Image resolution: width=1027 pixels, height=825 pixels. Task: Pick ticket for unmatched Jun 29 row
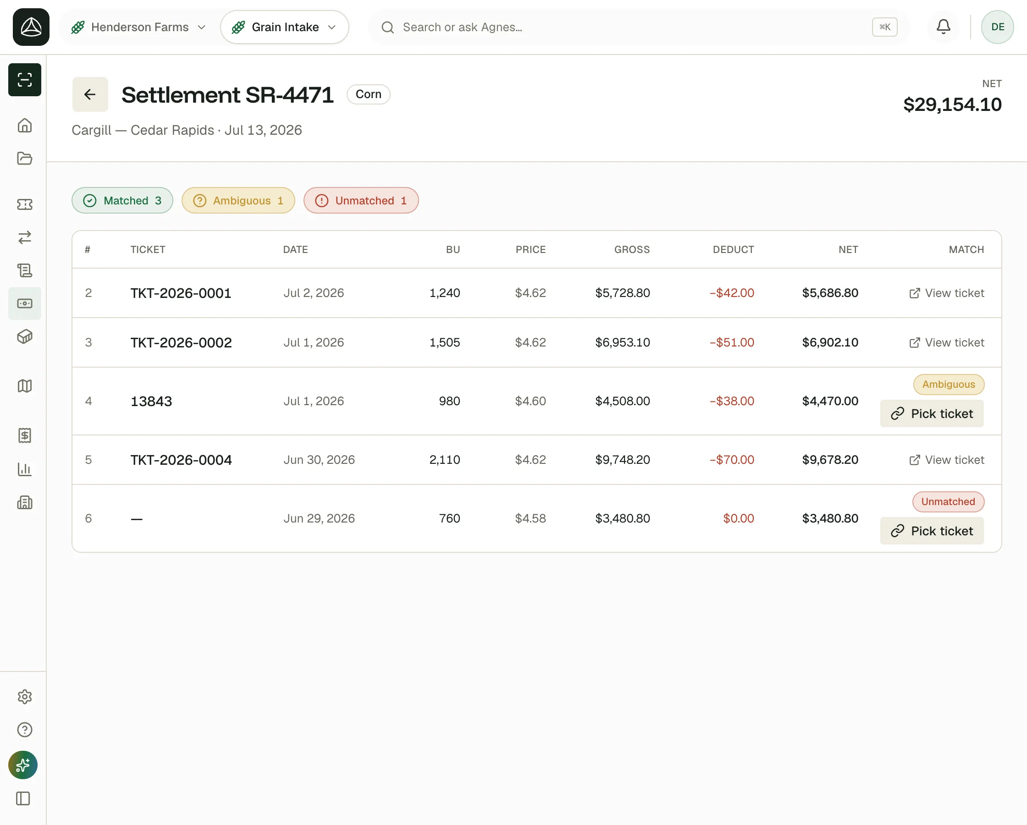point(932,531)
